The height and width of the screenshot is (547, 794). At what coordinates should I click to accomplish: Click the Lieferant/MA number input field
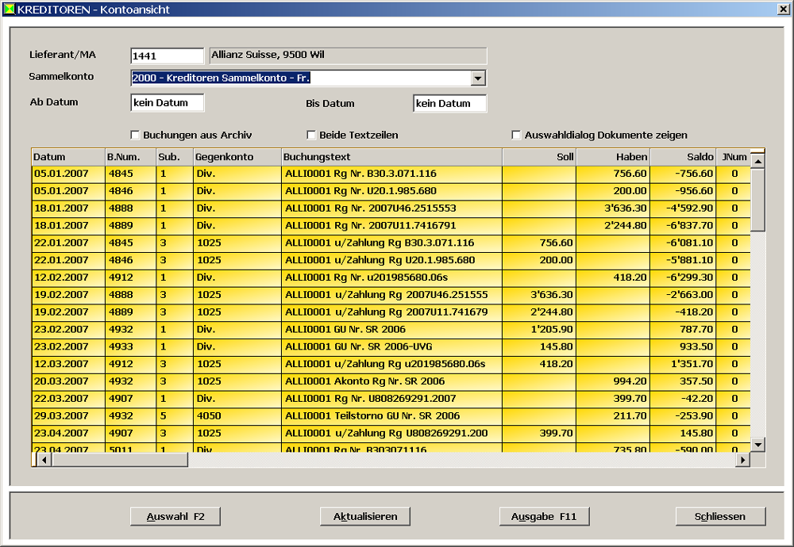168,55
